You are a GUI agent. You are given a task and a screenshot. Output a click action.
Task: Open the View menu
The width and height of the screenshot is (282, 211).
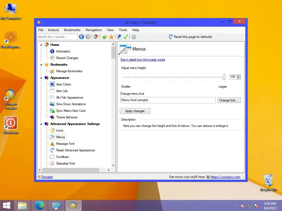[110, 30]
